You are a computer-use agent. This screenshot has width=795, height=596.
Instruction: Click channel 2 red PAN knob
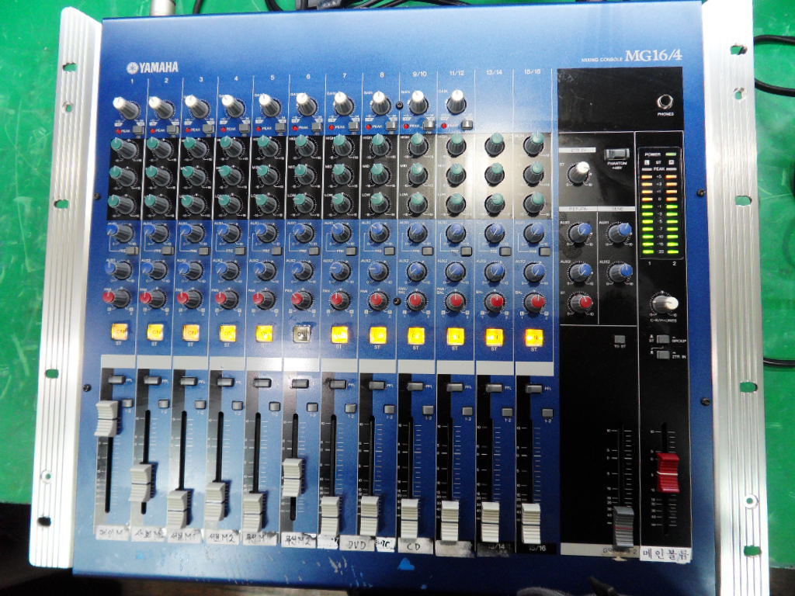tap(153, 298)
